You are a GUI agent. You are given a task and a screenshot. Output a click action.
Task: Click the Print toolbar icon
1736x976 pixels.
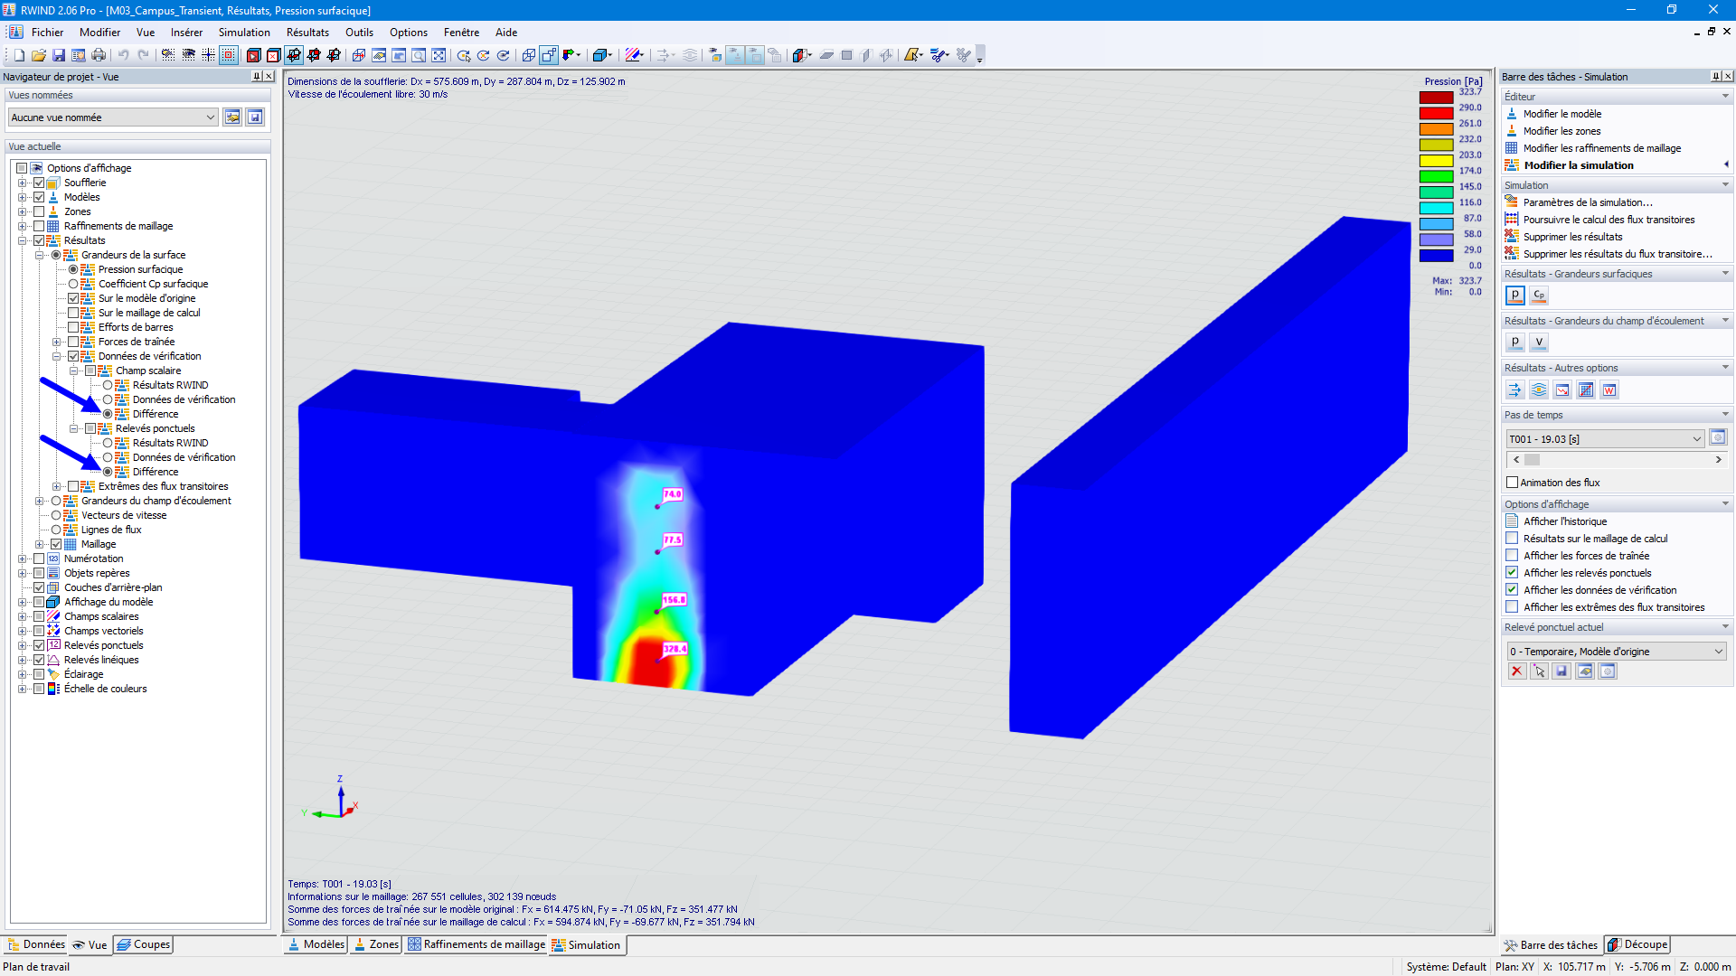point(99,55)
